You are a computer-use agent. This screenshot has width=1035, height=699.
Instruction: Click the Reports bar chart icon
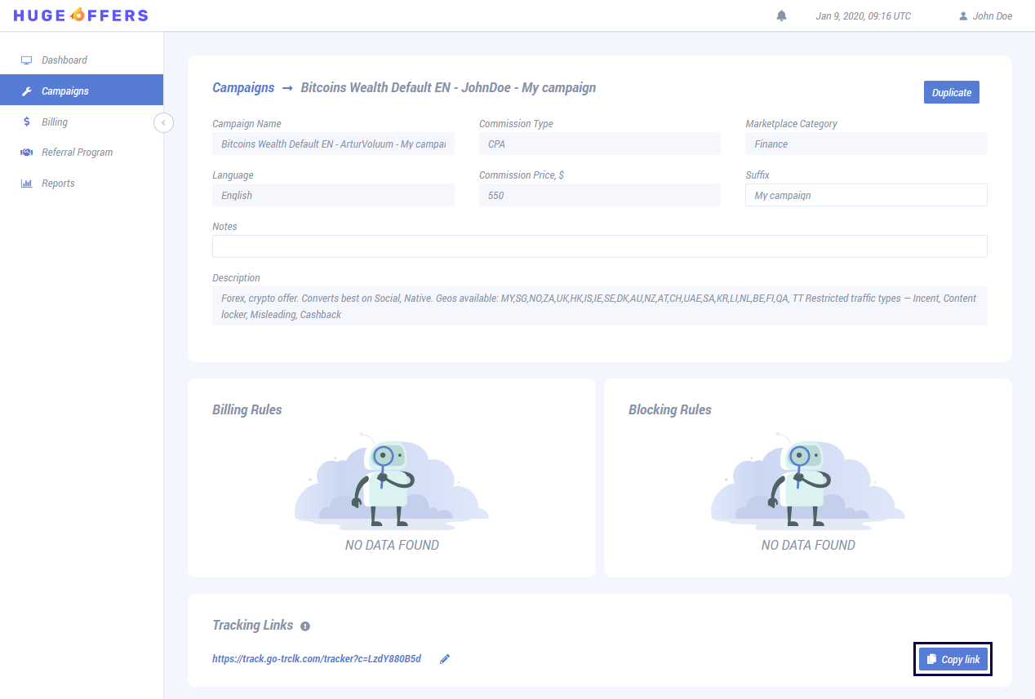26,184
